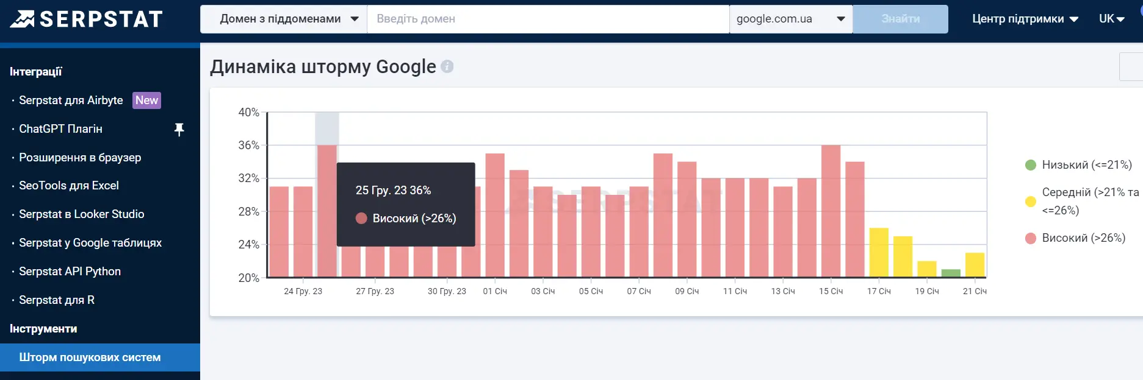Click the highlighted 25 Гру. 23 bar
Screen dimensions: 1143x380
[x=327, y=211]
